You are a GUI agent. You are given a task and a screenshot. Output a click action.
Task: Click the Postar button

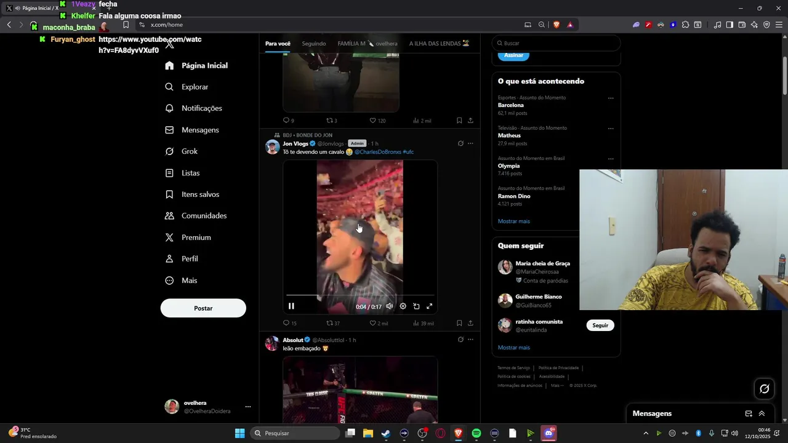click(203, 308)
